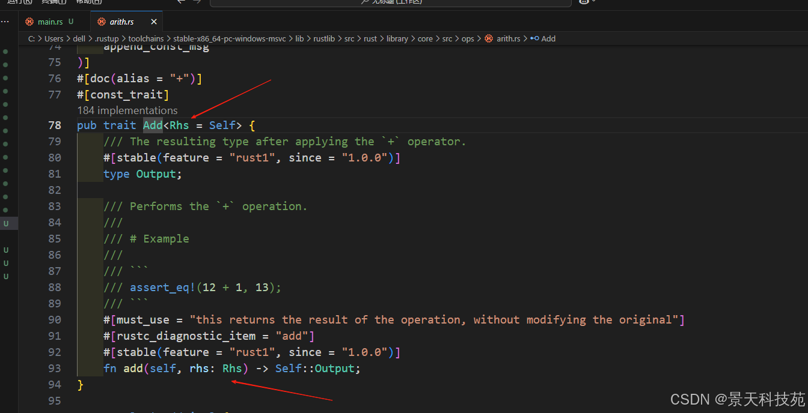Go back with the navigation arrow
The image size is (808, 413).
click(x=181, y=2)
